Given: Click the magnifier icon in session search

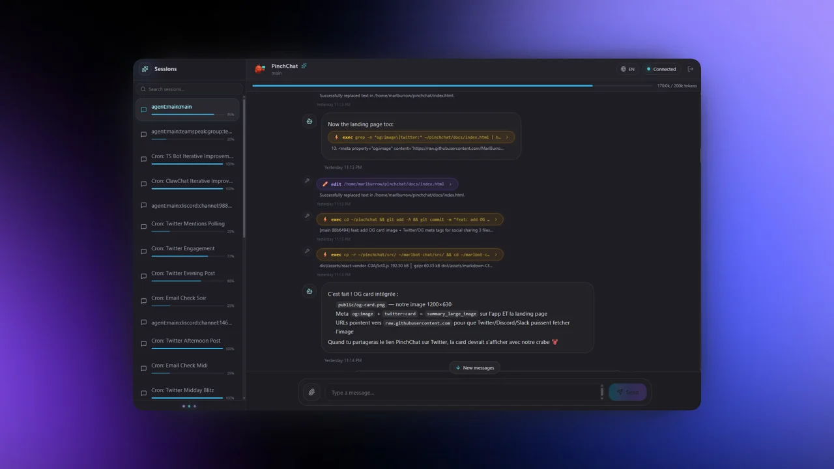Looking at the screenshot, I should point(143,89).
